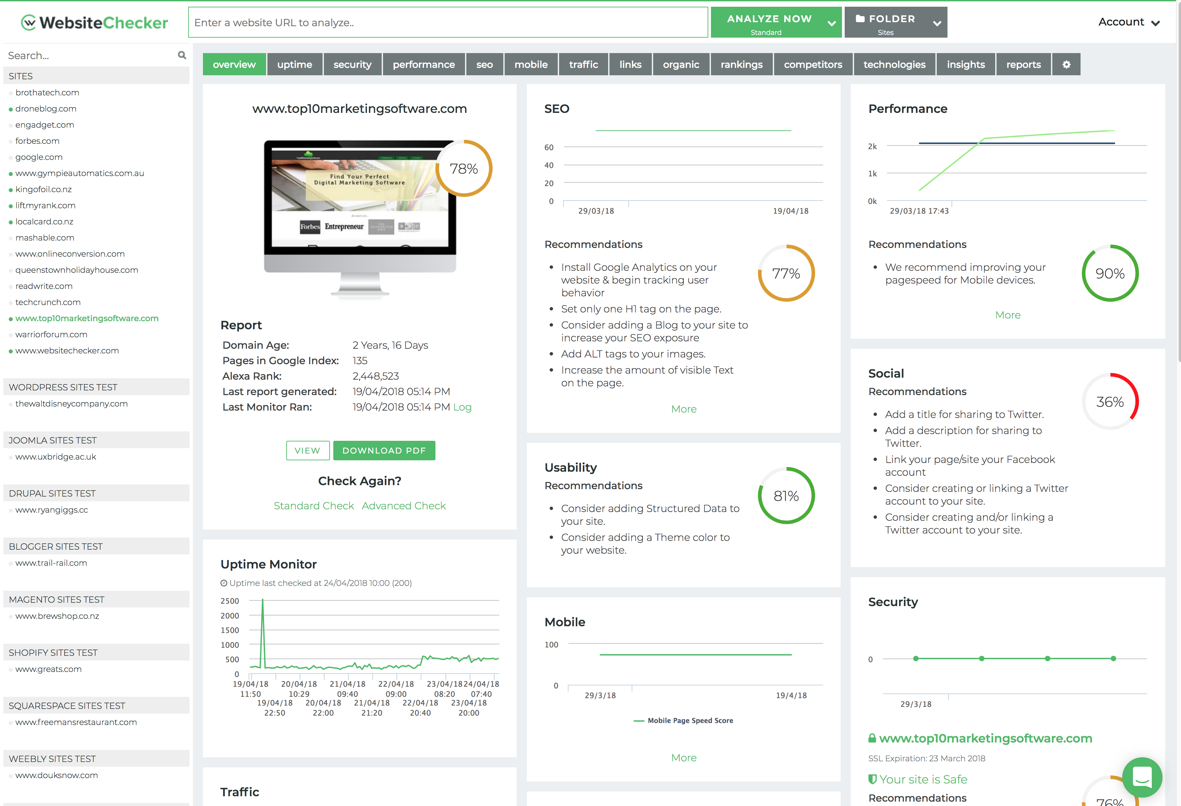Switch to the competitors tab

tap(812, 64)
